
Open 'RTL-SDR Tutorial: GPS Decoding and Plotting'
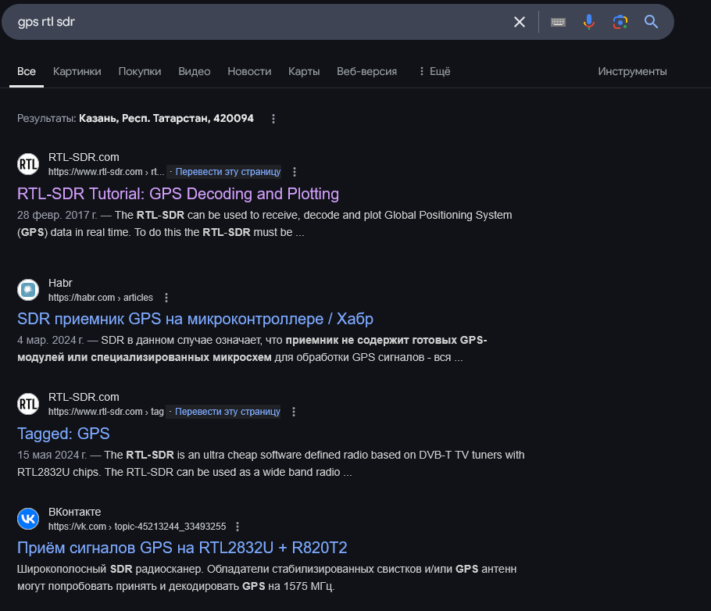pos(178,194)
